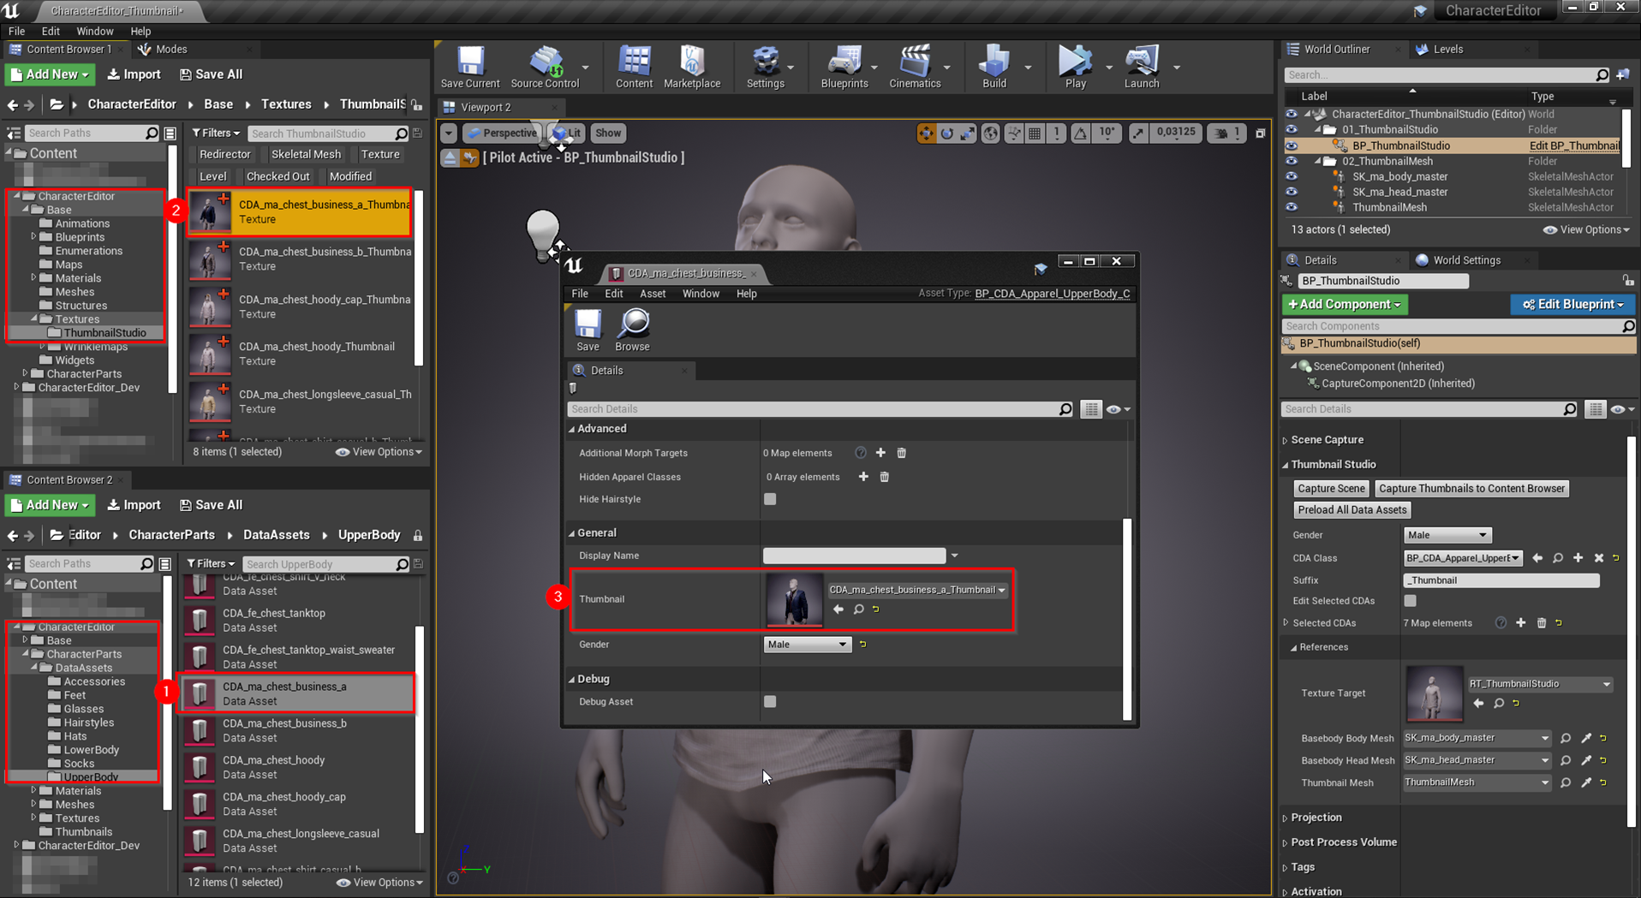Select CDA_ma_chest_business_b_Thumbnail texture

point(300,259)
